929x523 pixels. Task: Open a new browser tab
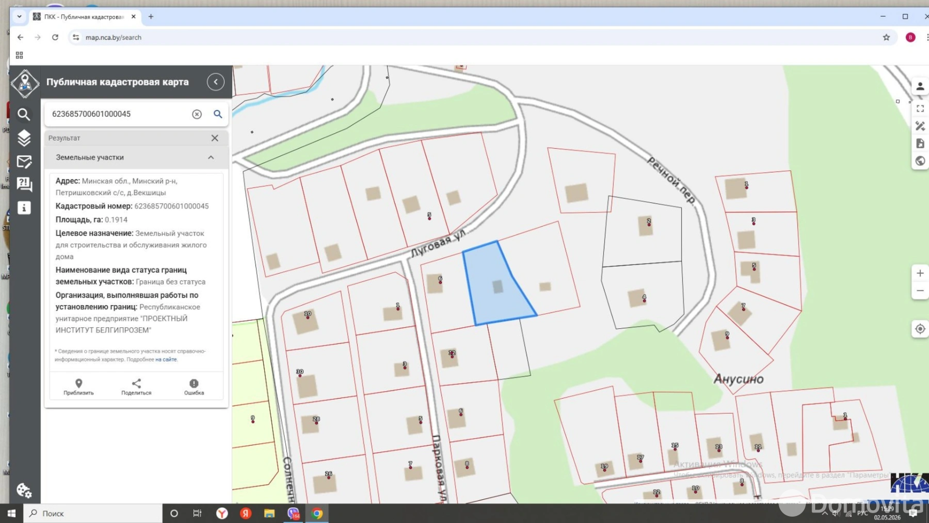point(151,17)
